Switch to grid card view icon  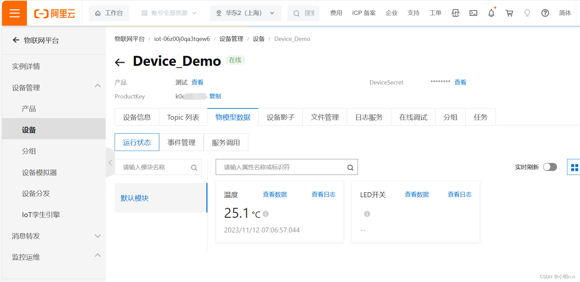coord(574,167)
